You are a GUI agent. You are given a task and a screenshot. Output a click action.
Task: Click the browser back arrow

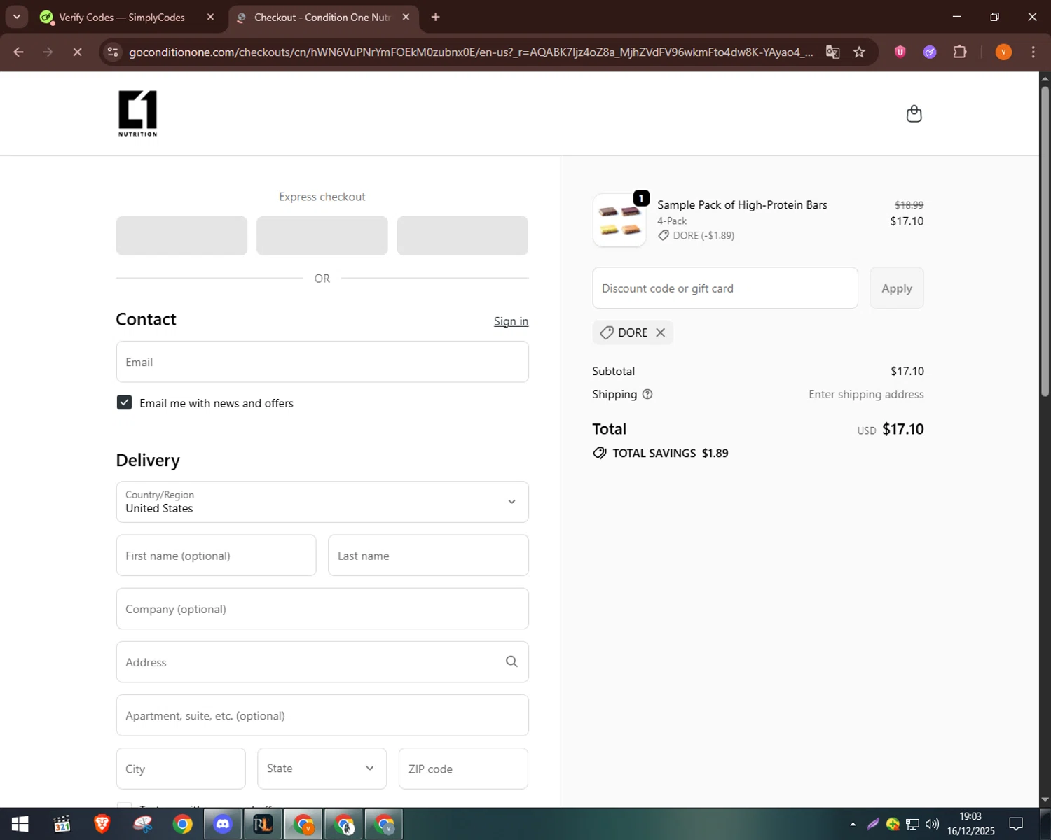point(19,52)
